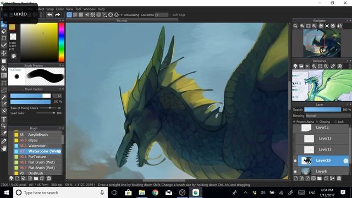The image size is (352, 198).
Task: Open the Color menu
Action: (60, 9)
